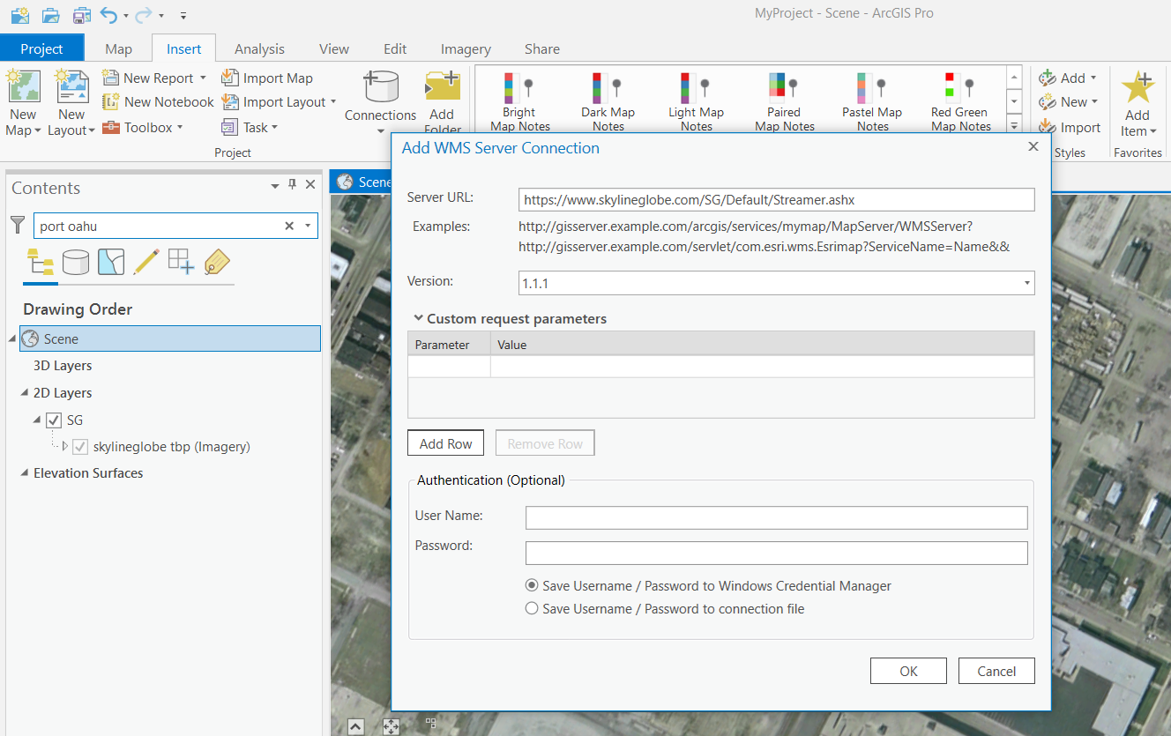Click Cancel in WMS dialog
Viewport: 1171px width, 736px height.
[996, 671]
